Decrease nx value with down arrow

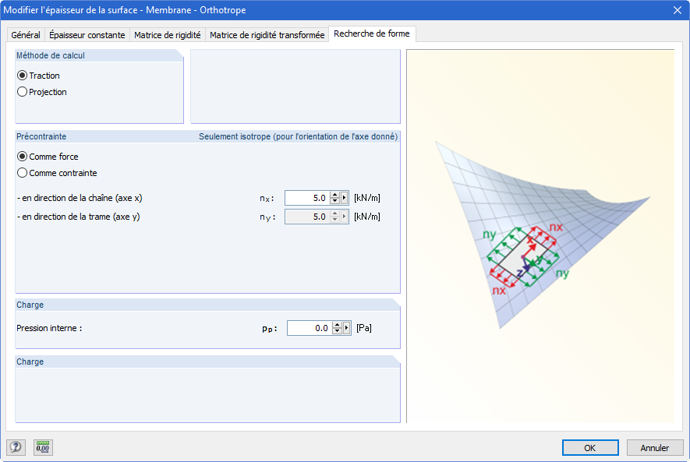click(335, 201)
